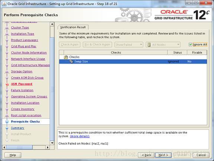
Task: Open the Grid Infrastructure Management step
Action: pyautogui.click(x=30, y=65)
